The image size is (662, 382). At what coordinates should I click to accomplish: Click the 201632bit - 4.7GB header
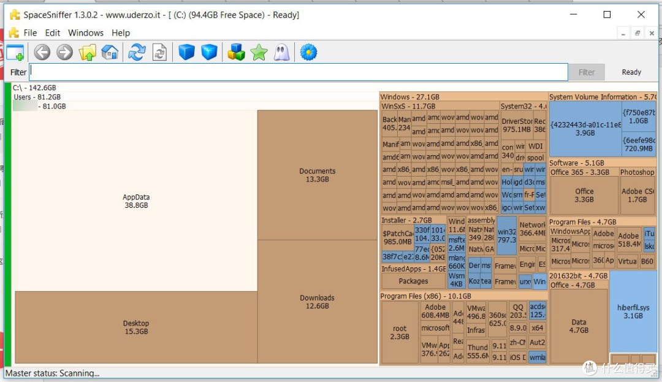pos(579,276)
